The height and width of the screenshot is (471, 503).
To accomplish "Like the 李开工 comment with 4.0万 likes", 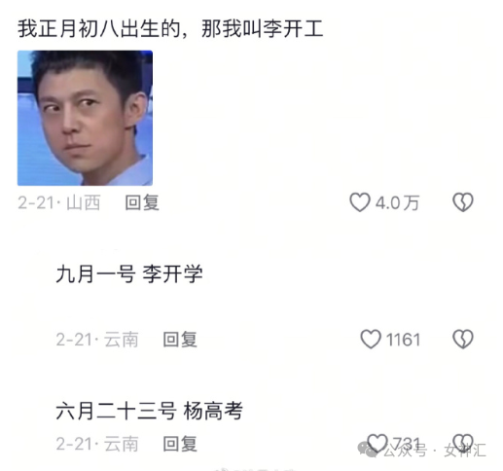I will pos(360,202).
